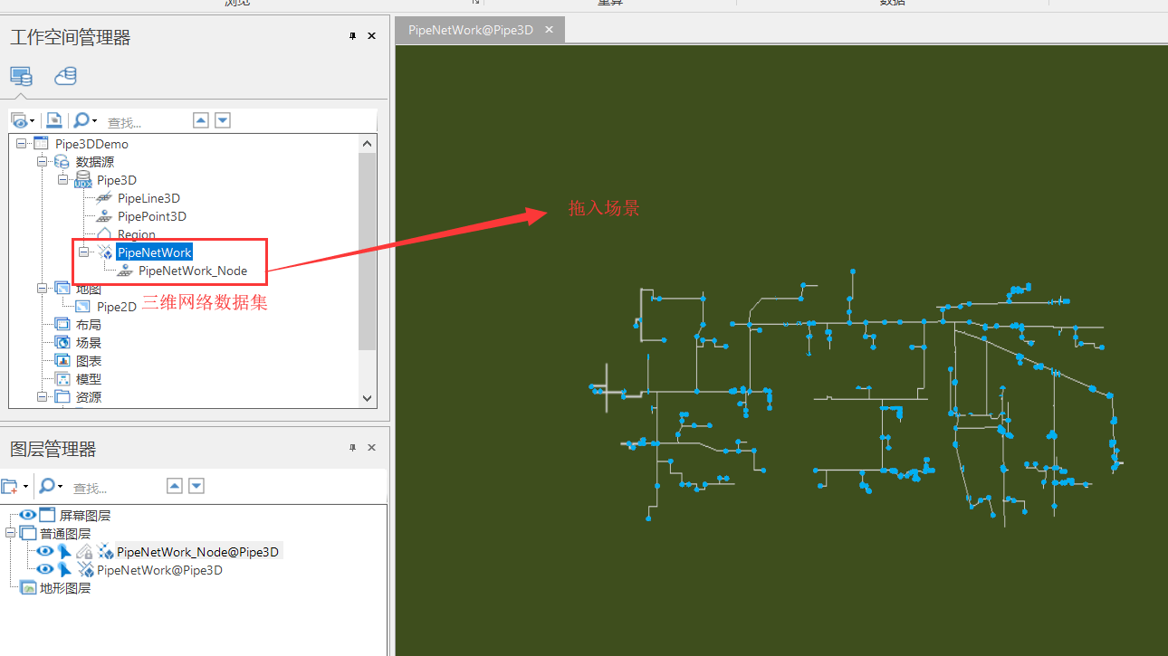Pin the 图层管理器 panel
This screenshot has height=656, width=1168.
(352, 448)
